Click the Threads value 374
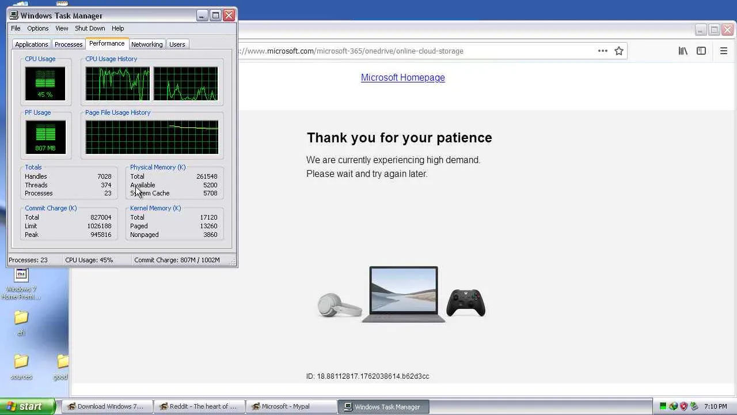Viewport: 737px width, 415px height. 106,185
